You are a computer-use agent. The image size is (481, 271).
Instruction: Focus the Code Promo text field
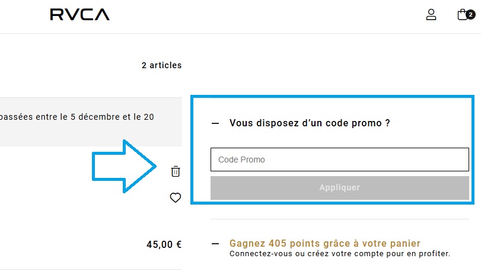(x=340, y=160)
